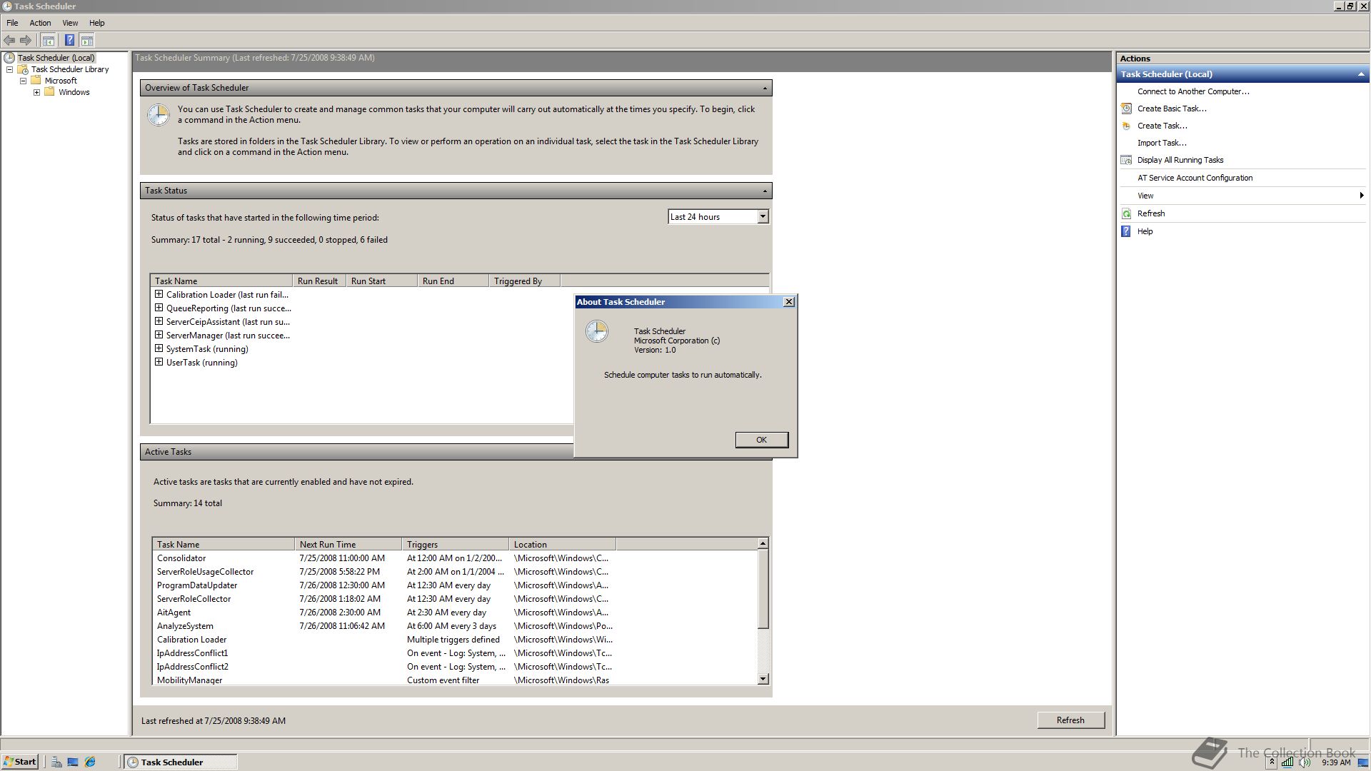Image resolution: width=1371 pixels, height=771 pixels.
Task: Click the Refresh button at bottom right
Action: [1070, 720]
